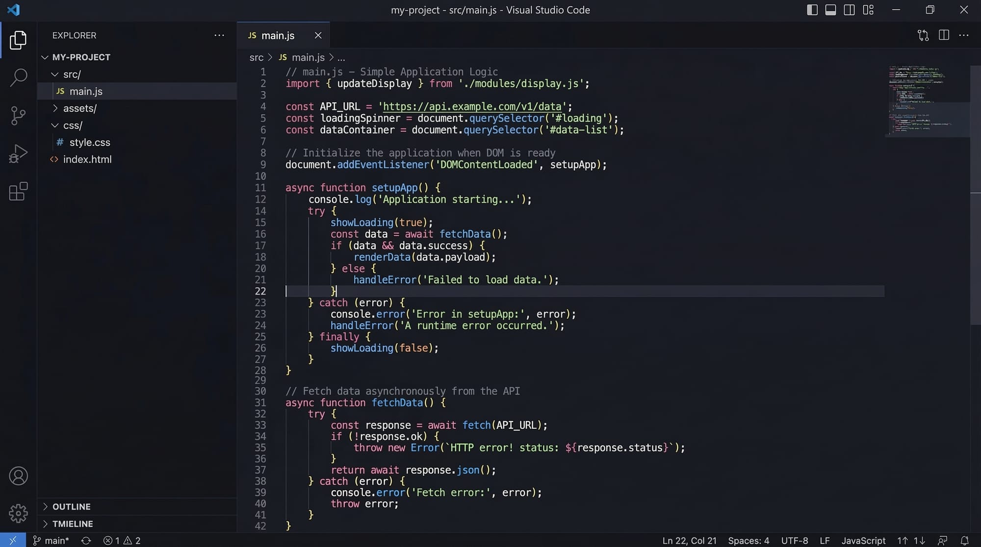Open Manage gear settings icon

coord(18,513)
